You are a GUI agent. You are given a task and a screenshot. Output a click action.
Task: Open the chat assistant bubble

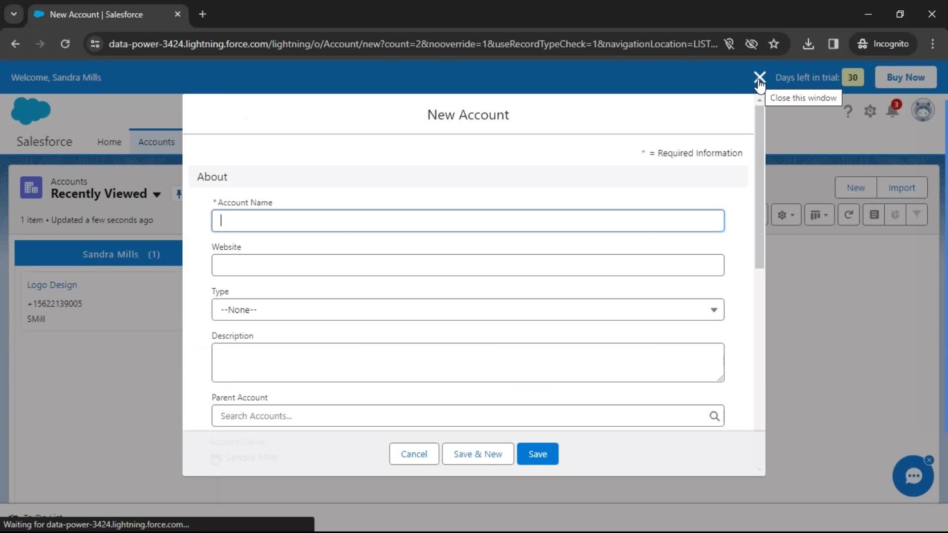pyautogui.click(x=912, y=476)
